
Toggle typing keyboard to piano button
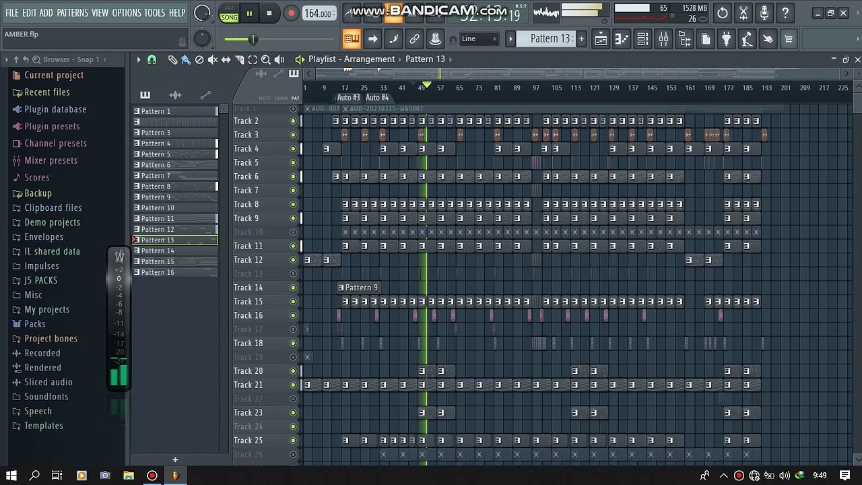[x=352, y=39]
